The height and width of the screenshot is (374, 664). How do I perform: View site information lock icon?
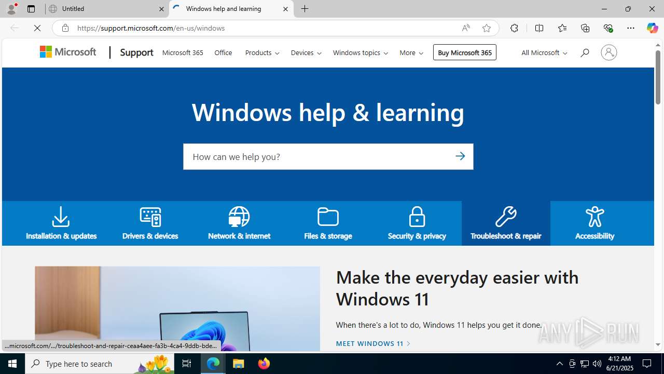pyautogui.click(x=65, y=28)
